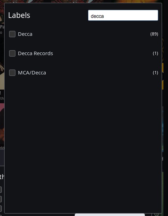Click the (1) count beside Decca Records

pos(155,53)
